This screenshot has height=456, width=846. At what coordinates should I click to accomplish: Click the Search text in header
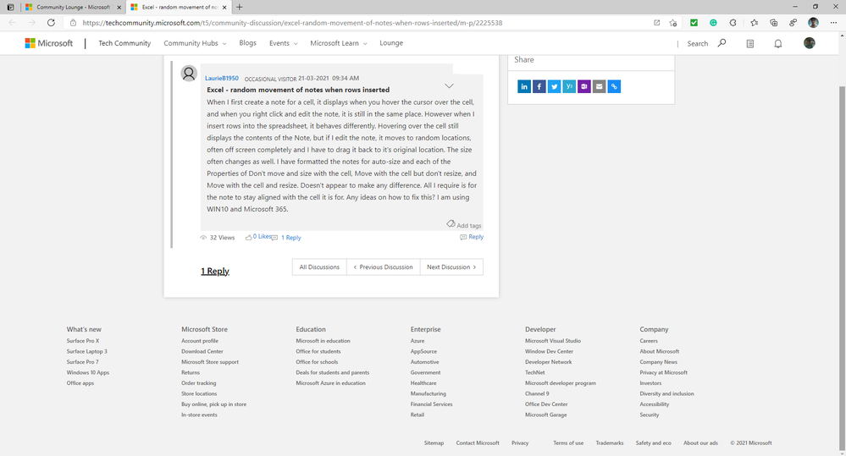(698, 44)
